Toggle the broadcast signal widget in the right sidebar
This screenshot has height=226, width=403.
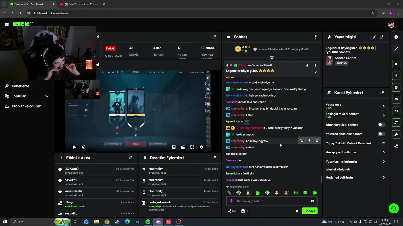[396, 110]
